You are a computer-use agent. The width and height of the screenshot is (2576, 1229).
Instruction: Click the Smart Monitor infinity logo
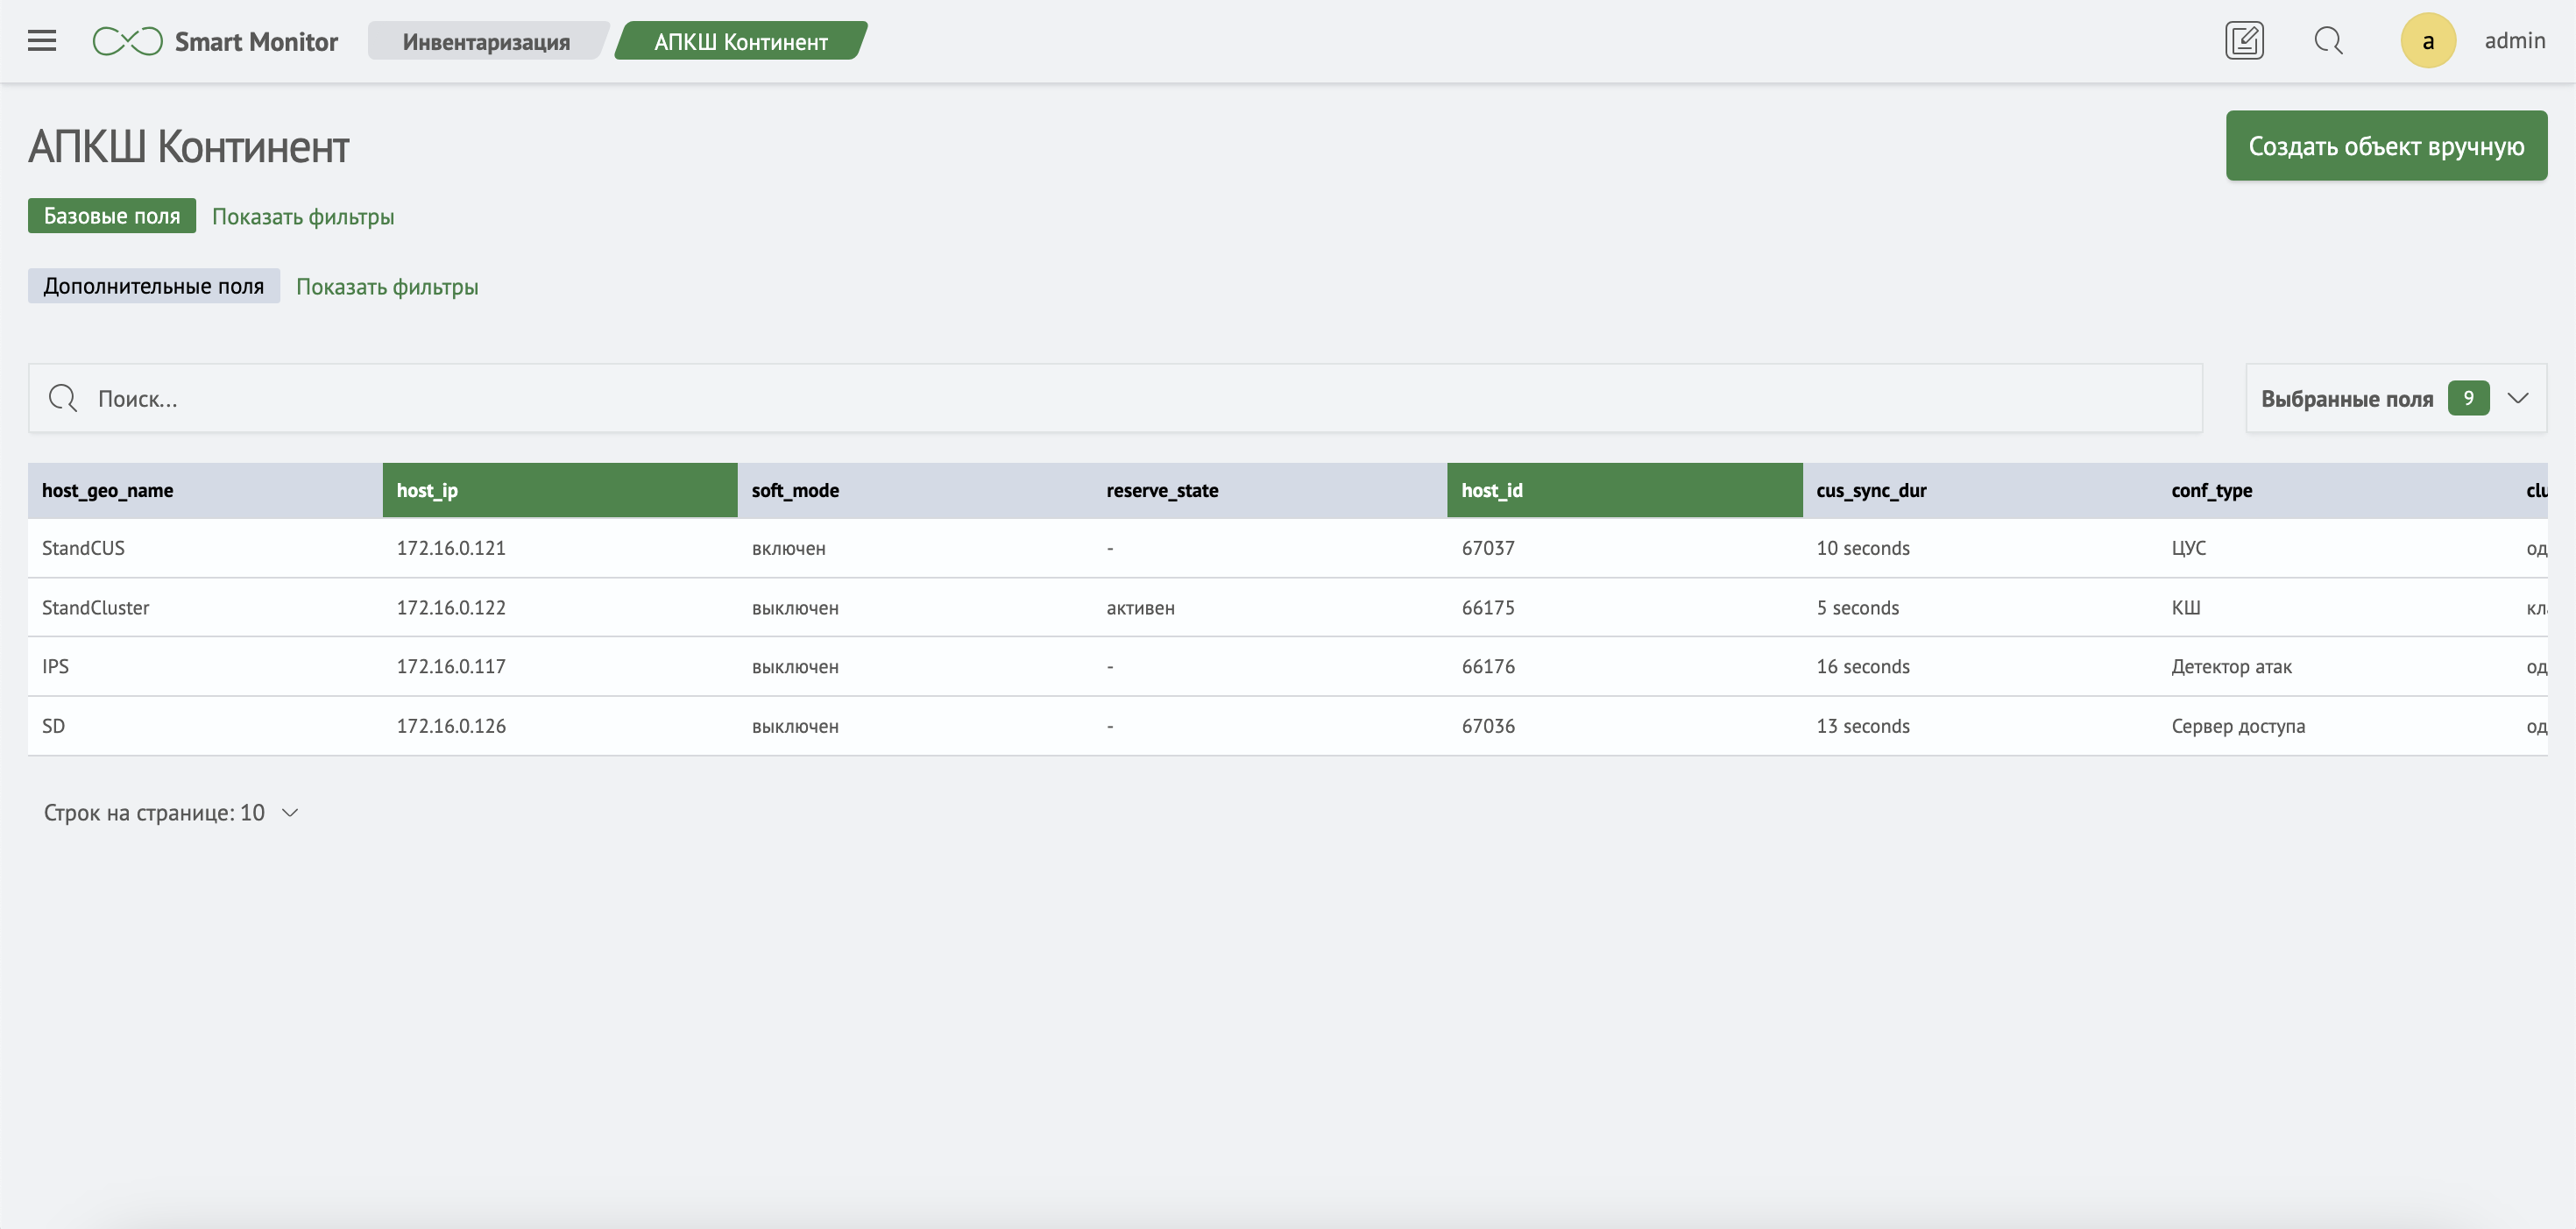coord(127,41)
